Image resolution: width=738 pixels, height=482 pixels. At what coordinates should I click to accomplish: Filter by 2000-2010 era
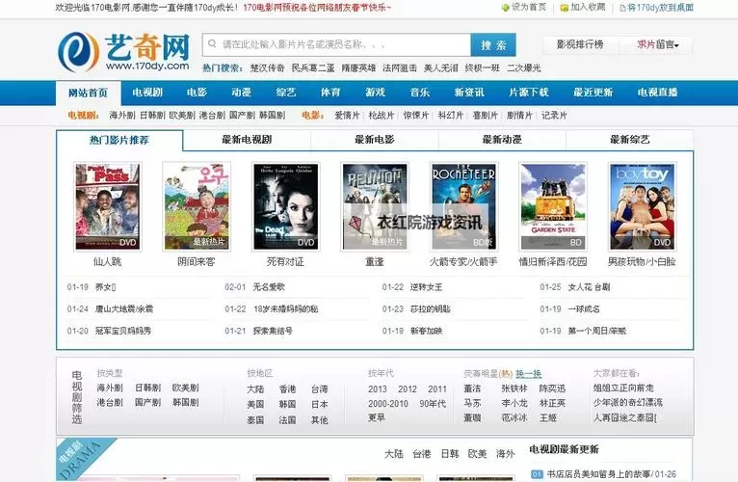(388, 404)
